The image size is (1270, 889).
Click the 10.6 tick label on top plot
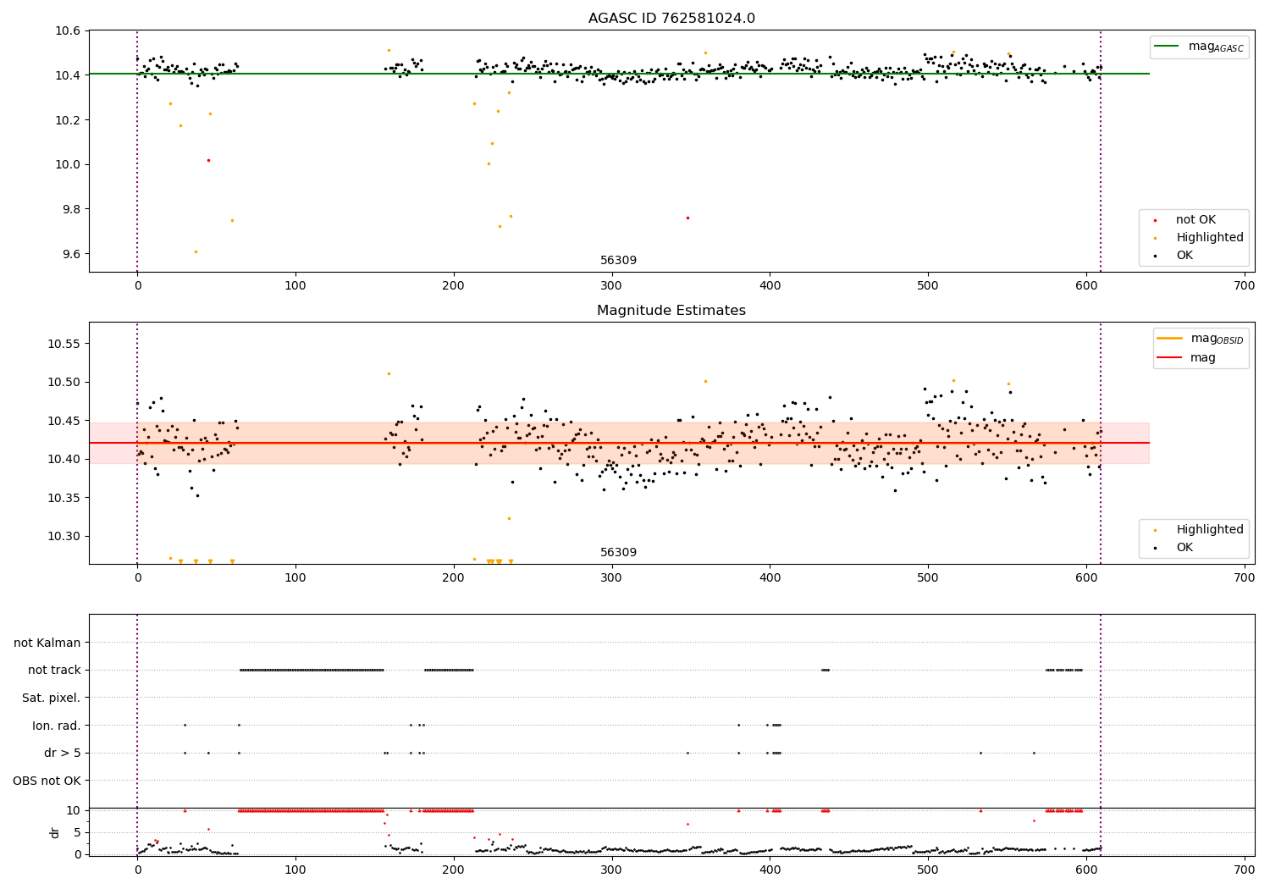click(x=69, y=31)
